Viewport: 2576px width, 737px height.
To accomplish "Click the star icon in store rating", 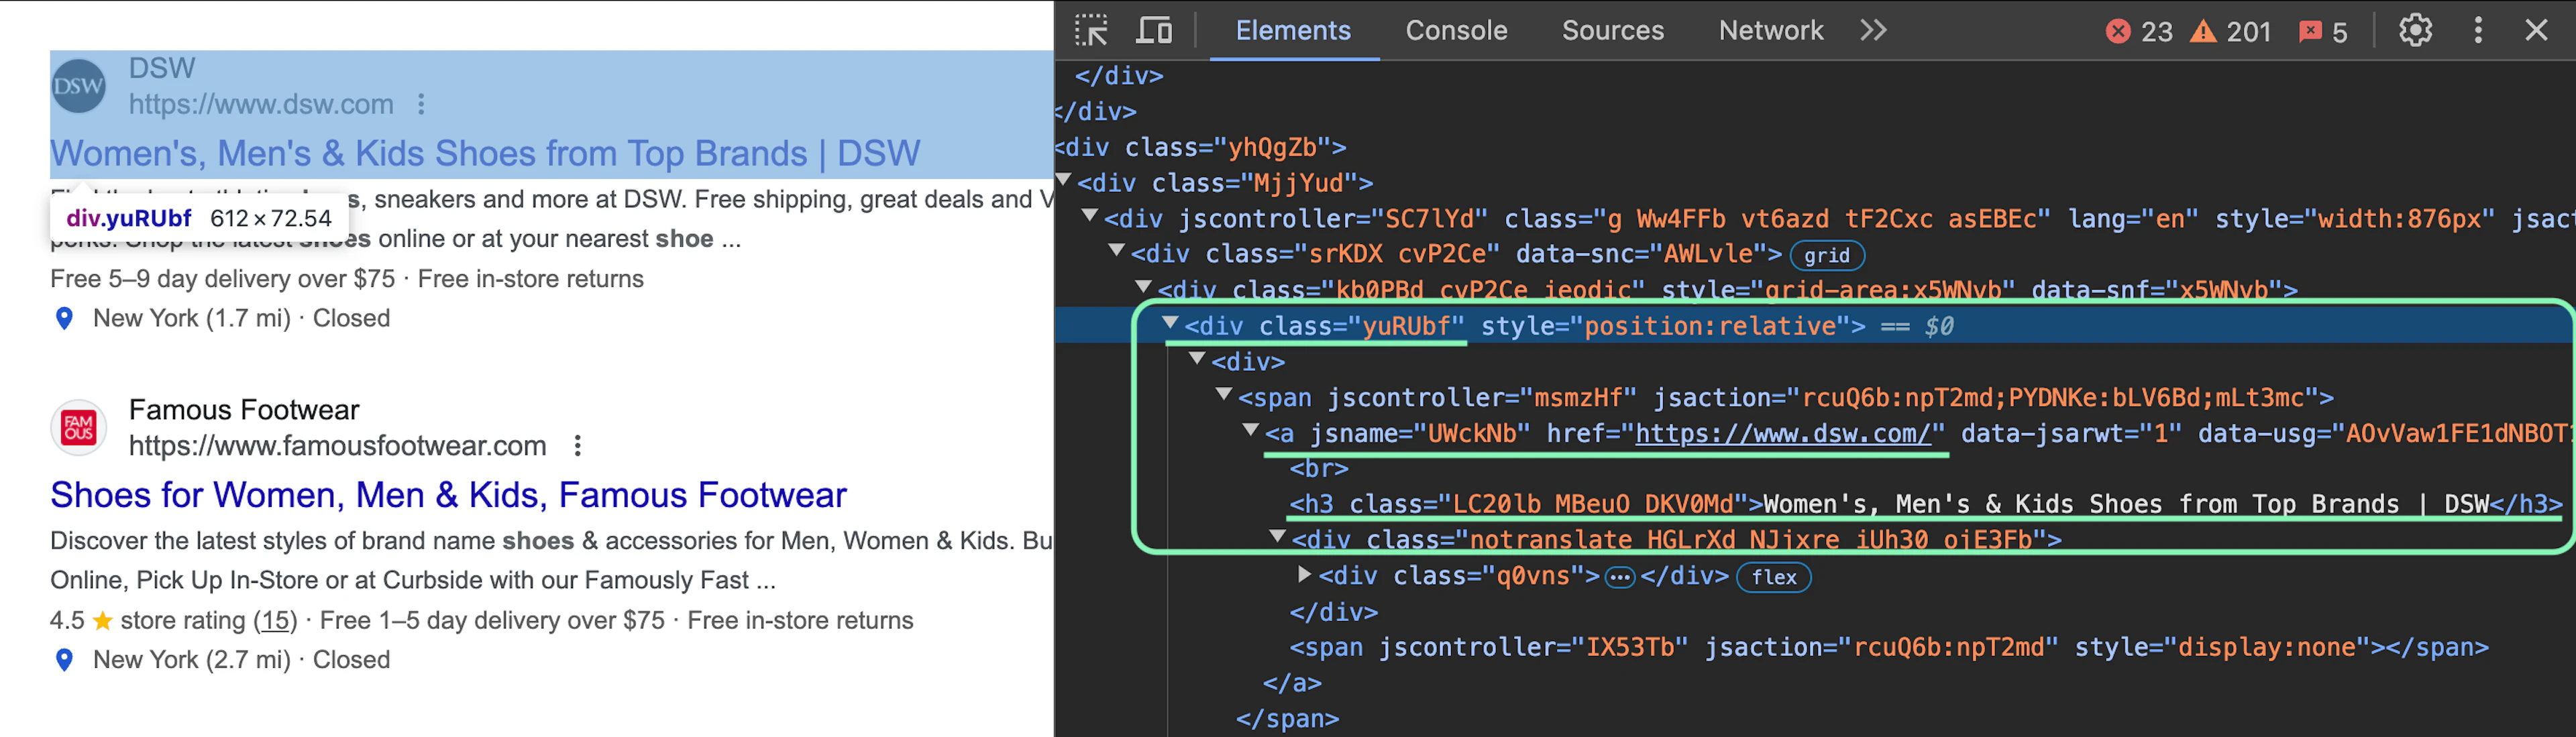I will click(x=102, y=621).
